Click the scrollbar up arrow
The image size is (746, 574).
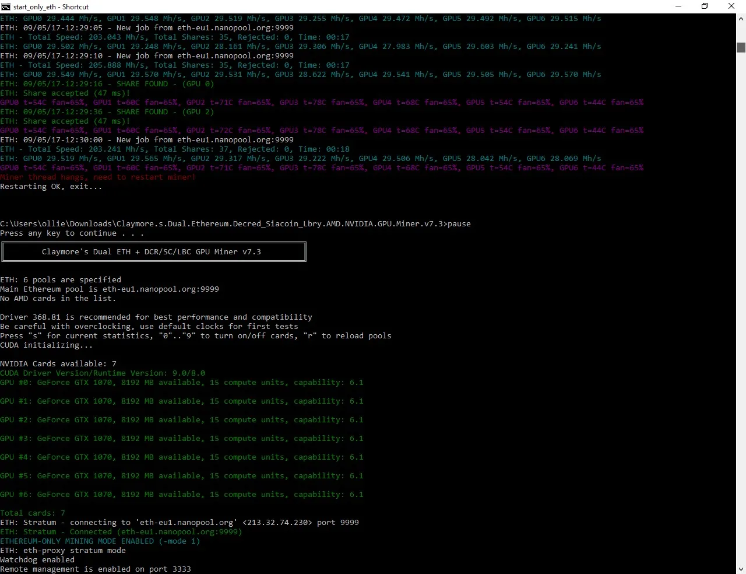coord(741,19)
